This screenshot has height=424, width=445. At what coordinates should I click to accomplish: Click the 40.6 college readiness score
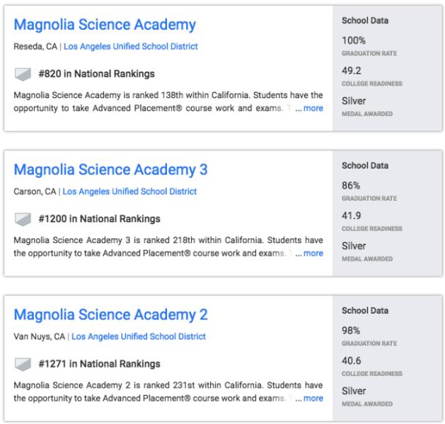(x=352, y=361)
